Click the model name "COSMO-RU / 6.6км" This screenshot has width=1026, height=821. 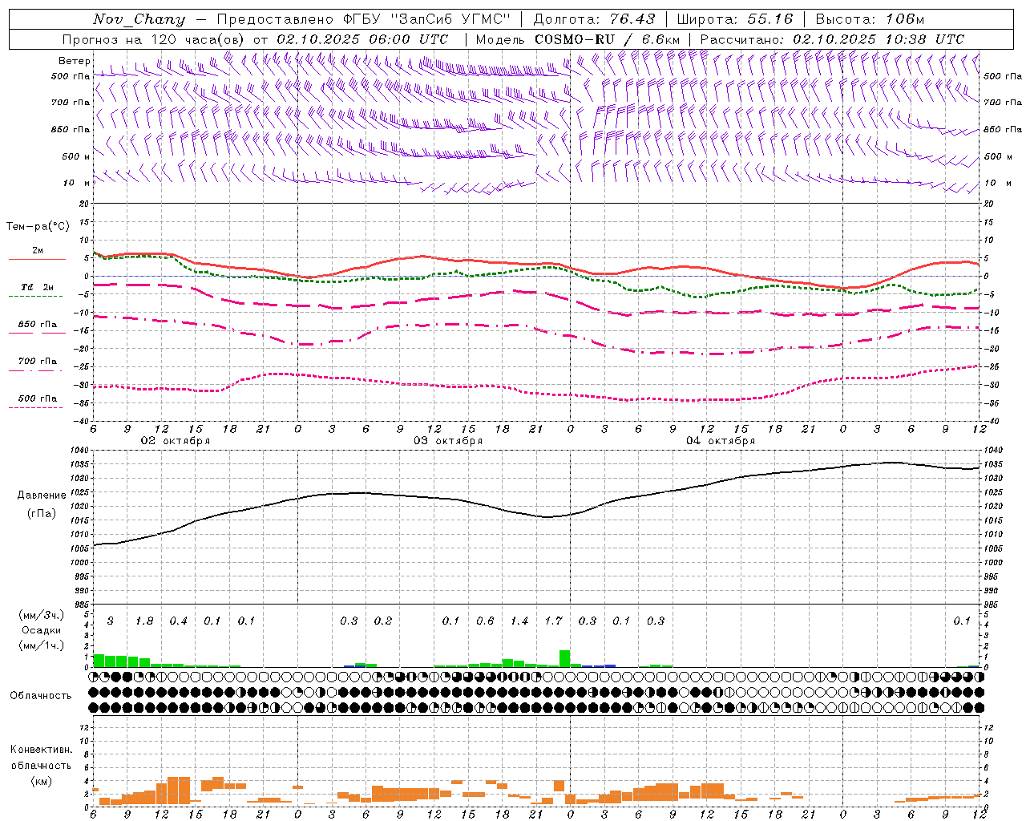tap(607, 39)
